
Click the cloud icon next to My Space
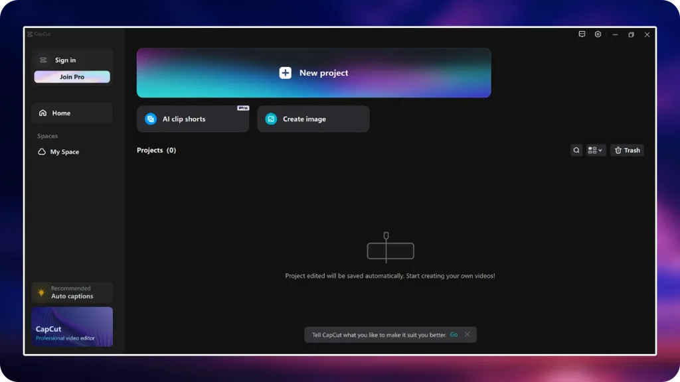click(42, 152)
